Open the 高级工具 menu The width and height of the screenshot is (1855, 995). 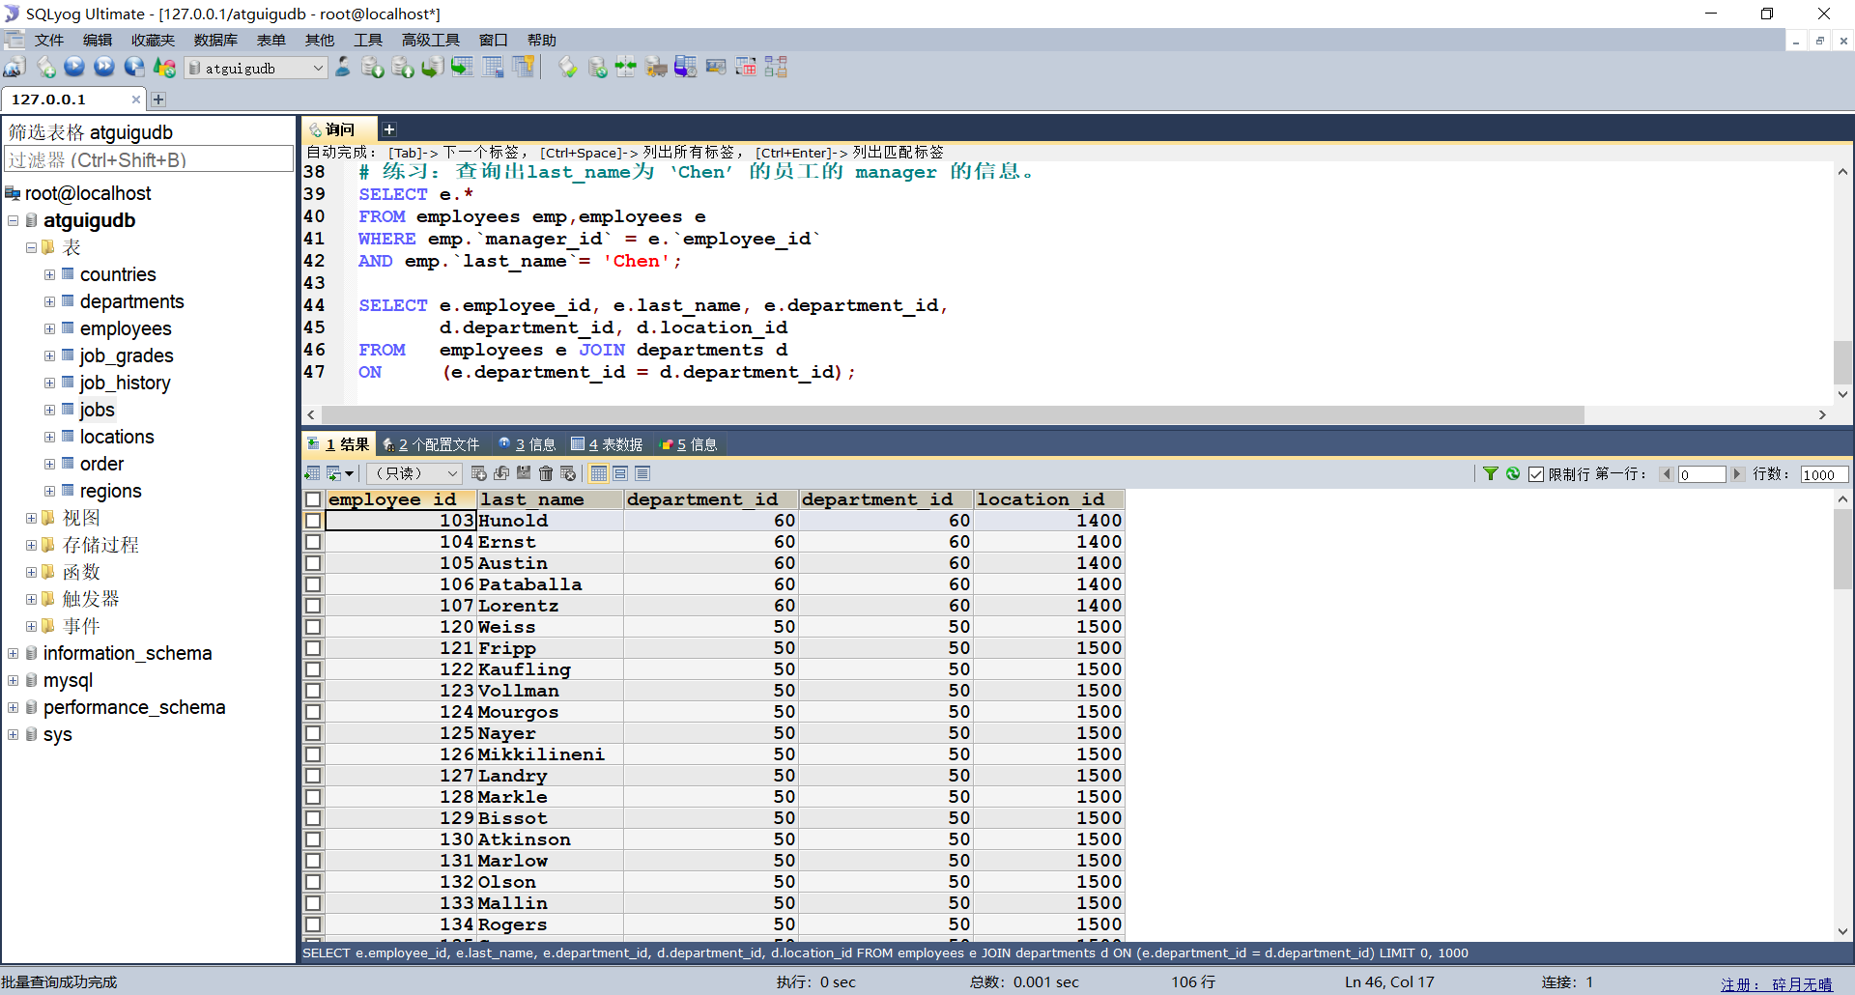[430, 40]
